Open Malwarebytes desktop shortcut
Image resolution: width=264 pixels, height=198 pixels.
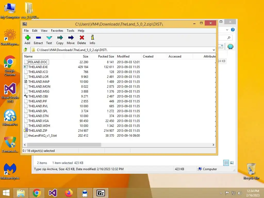coord(10,171)
